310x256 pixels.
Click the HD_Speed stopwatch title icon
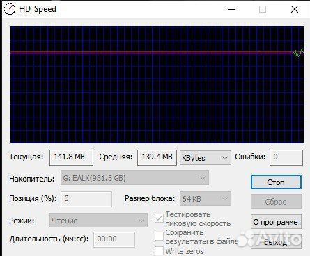click(10, 9)
